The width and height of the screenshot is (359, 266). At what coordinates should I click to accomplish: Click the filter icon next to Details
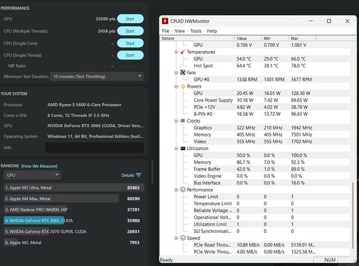138,175
